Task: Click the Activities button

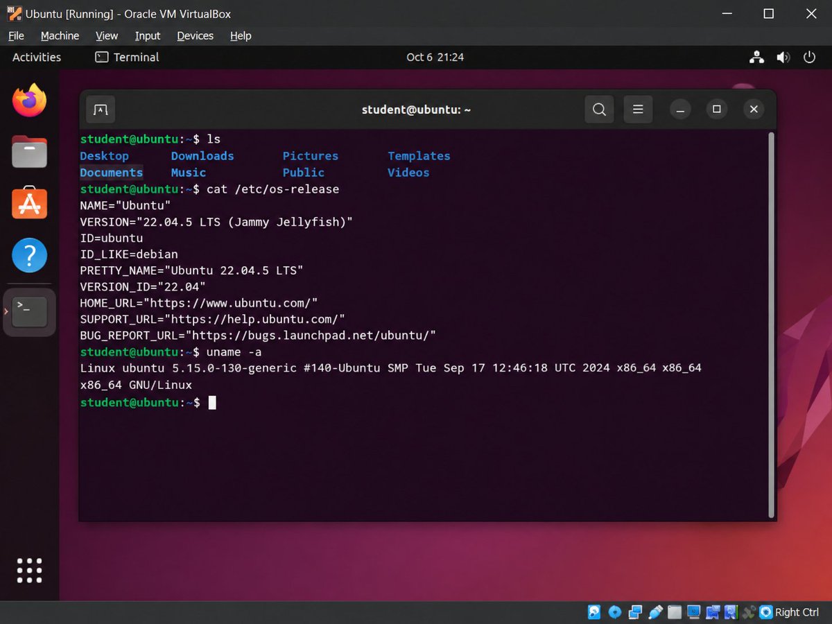Action: coord(37,58)
